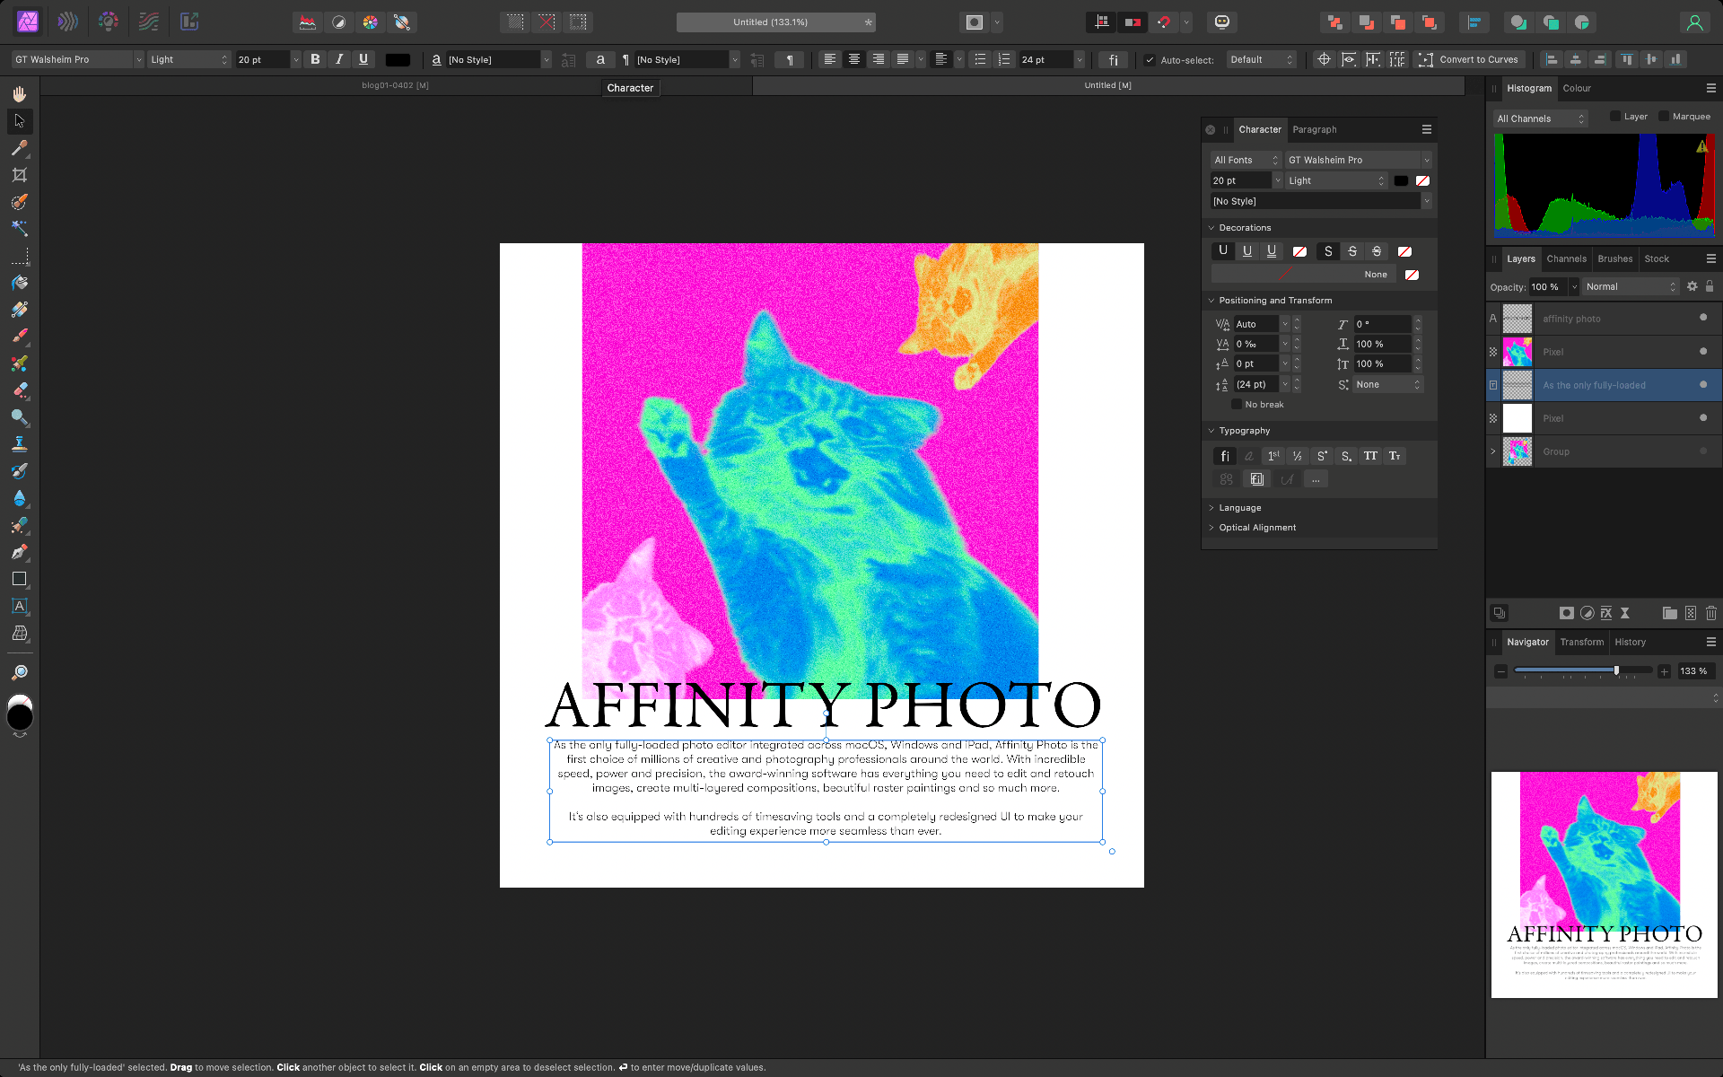Align text to centre
The width and height of the screenshot is (1723, 1077).
click(x=854, y=59)
